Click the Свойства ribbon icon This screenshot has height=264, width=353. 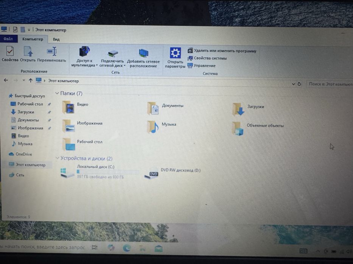[x=10, y=51]
